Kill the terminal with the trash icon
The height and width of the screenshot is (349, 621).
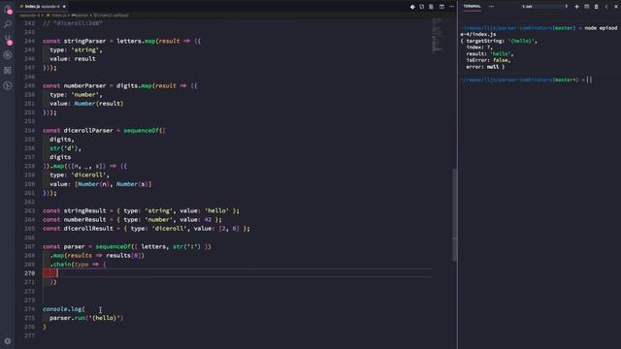[596, 7]
